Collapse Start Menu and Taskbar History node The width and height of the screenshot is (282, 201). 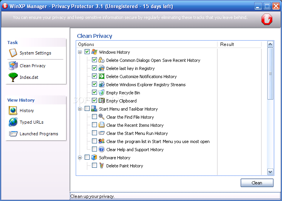(x=80, y=109)
